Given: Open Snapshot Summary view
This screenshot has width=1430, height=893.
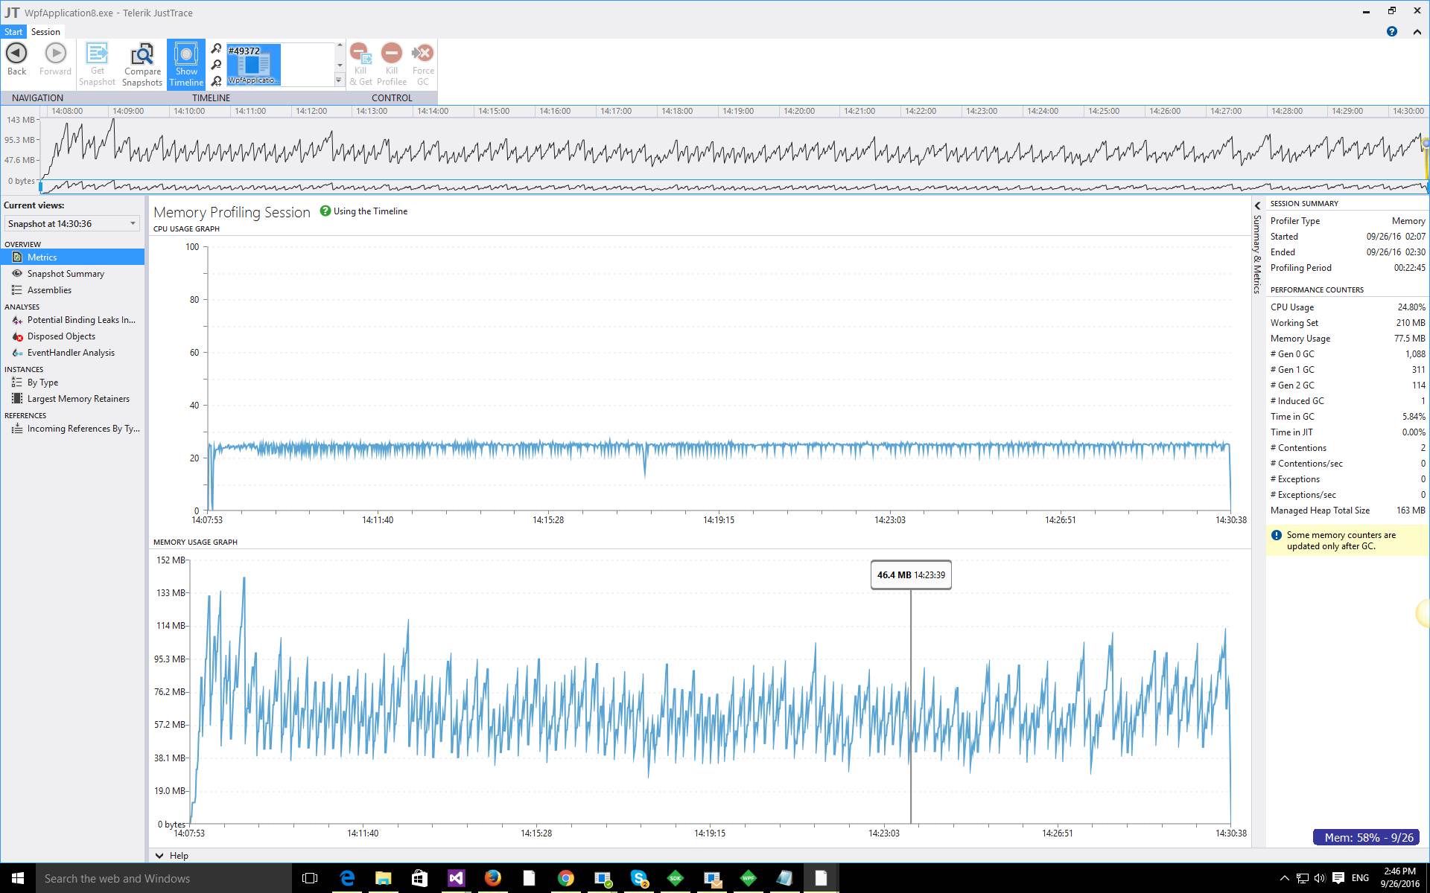Looking at the screenshot, I should point(66,274).
